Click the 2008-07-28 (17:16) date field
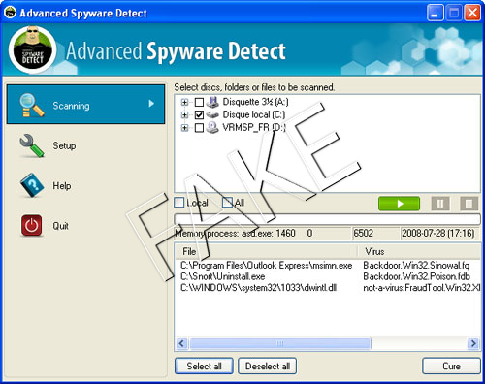The height and width of the screenshot is (384, 485). (439, 233)
